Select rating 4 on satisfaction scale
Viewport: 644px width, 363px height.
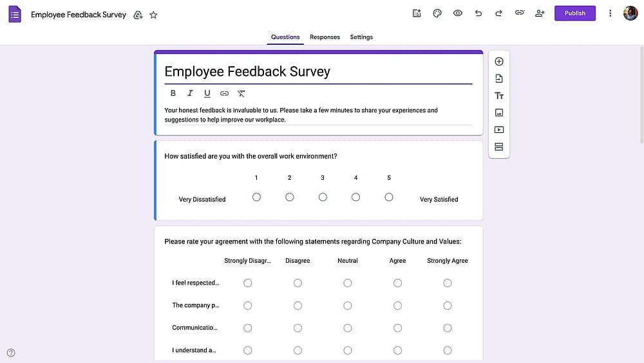(355, 197)
